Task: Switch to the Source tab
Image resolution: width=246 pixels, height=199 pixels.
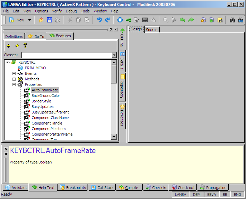Action: [151, 30]
